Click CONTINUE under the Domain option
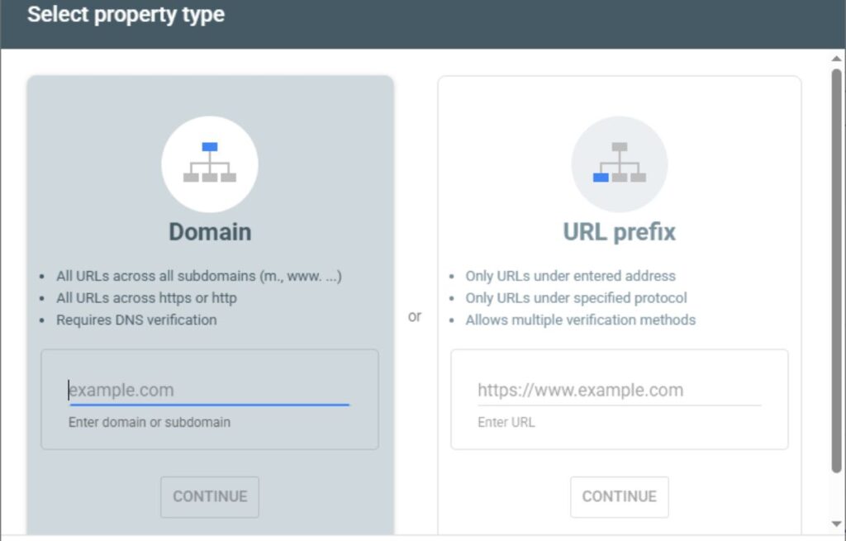 coord(209,496)
